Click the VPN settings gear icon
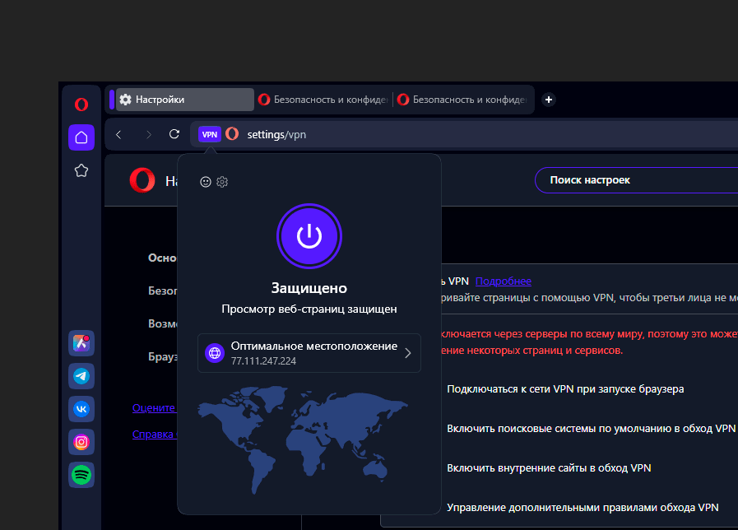The width and height of the screenshot is (738, 530). point(222,182)
